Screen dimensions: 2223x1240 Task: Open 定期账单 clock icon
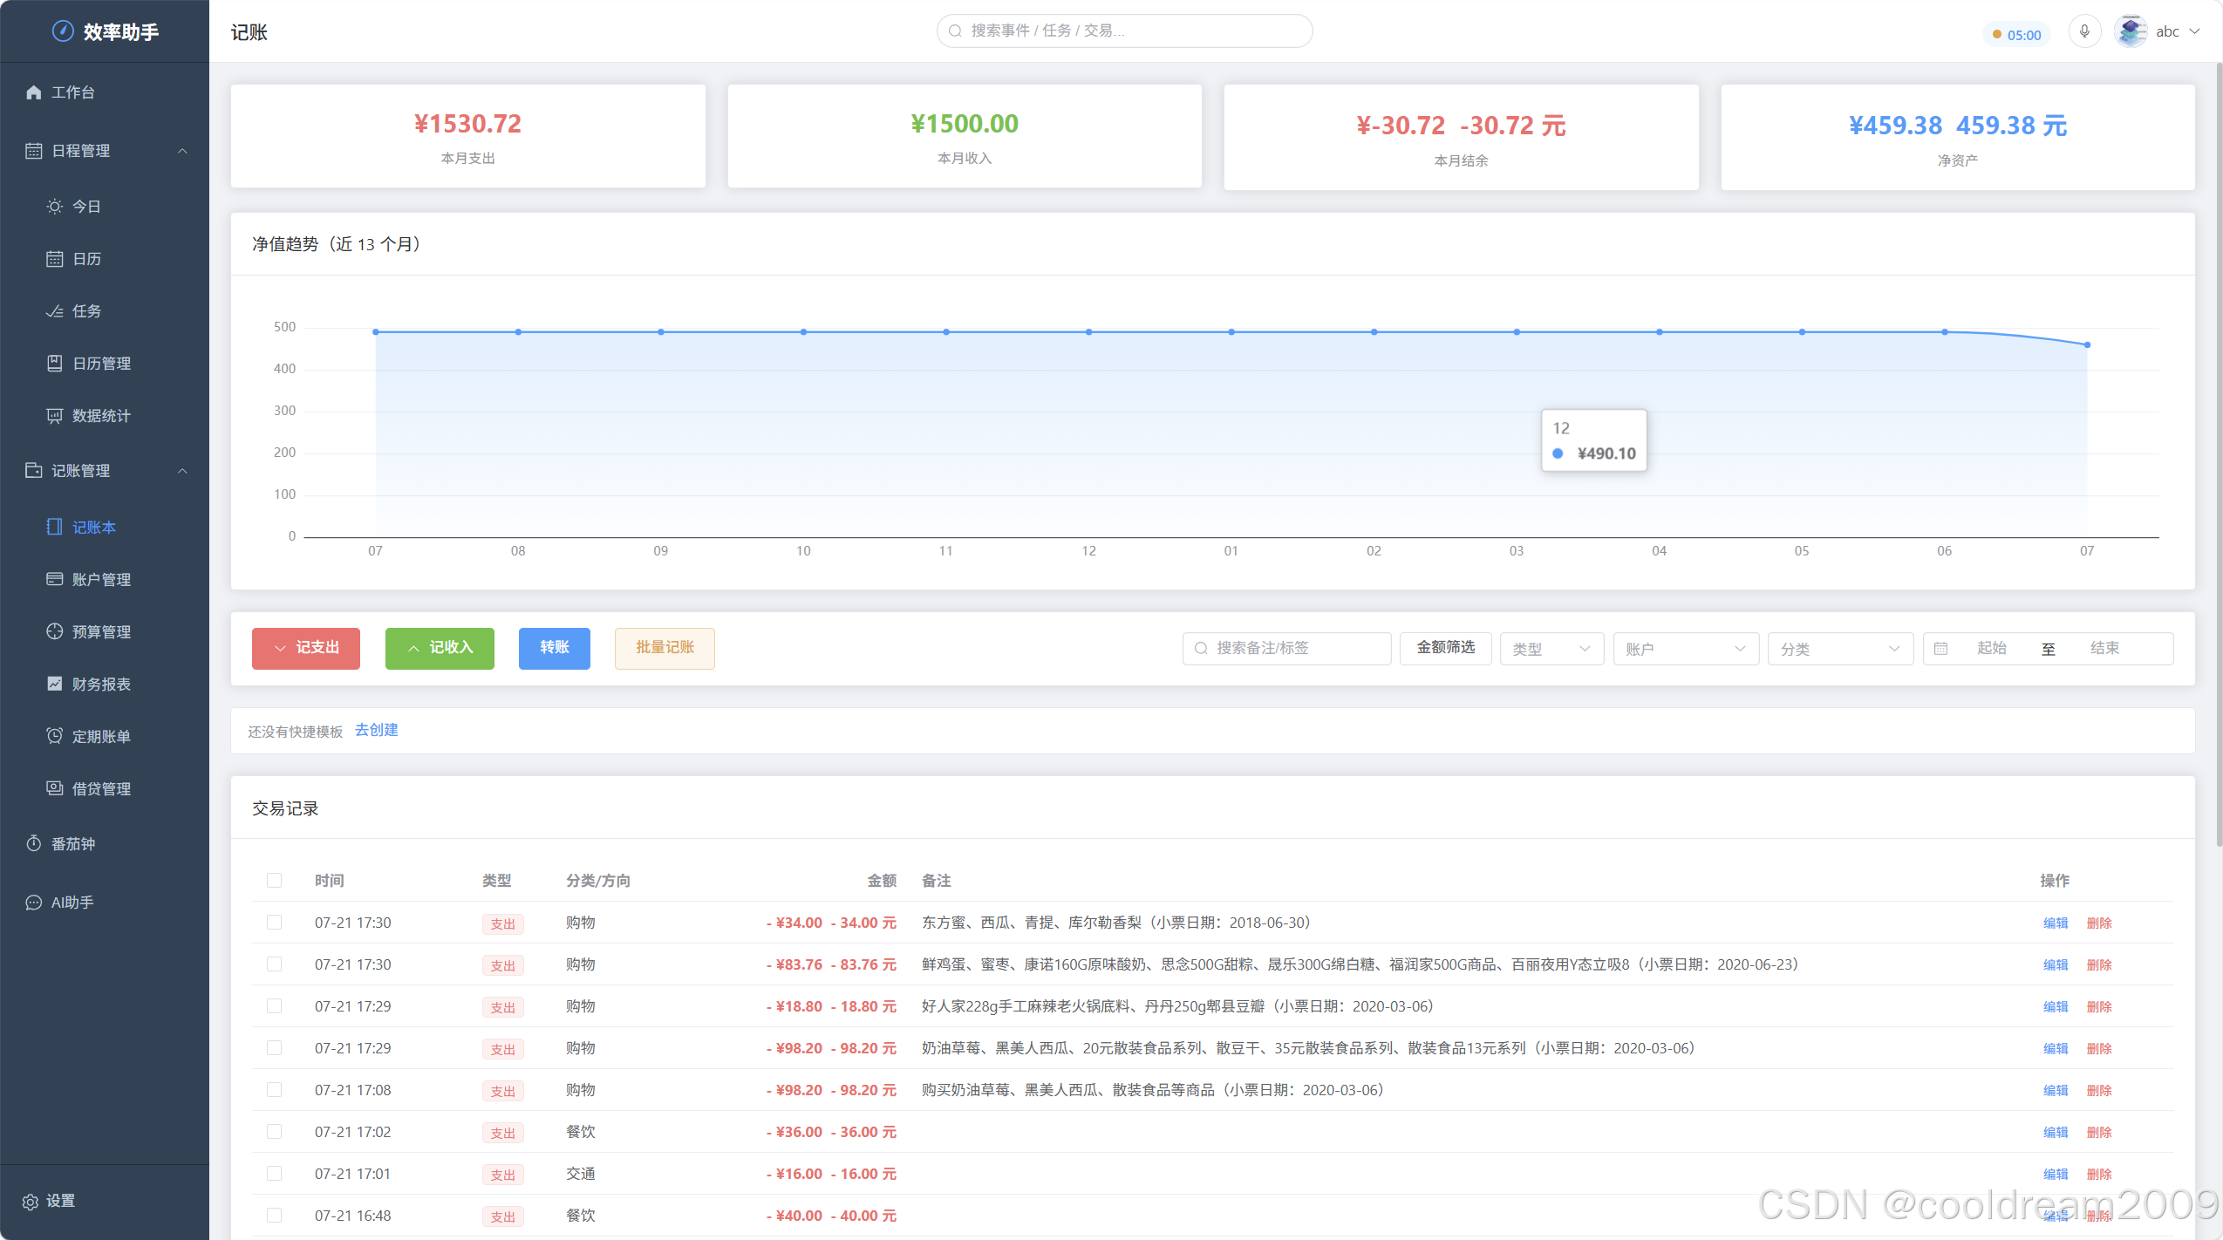point(54,736)
